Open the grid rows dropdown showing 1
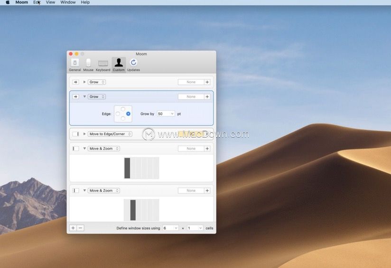This screenshot has height=268, width=391. point(195,228)
